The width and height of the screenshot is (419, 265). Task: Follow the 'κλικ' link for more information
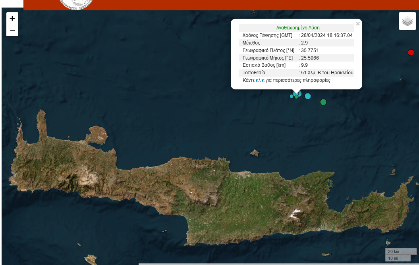[260, 80]
